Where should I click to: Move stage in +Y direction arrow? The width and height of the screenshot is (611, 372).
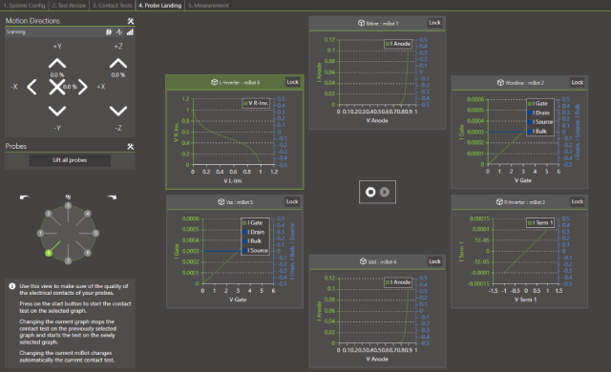click(57, 63)
